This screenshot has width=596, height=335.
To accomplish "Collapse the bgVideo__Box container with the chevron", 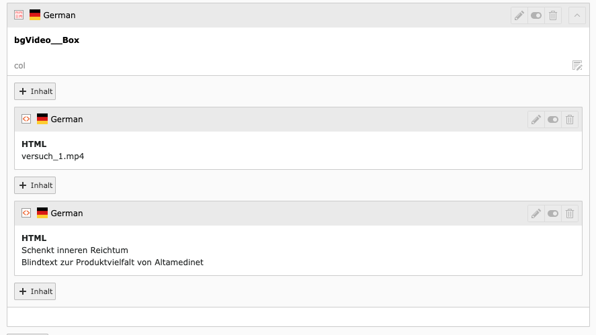I will click(577, 15).
